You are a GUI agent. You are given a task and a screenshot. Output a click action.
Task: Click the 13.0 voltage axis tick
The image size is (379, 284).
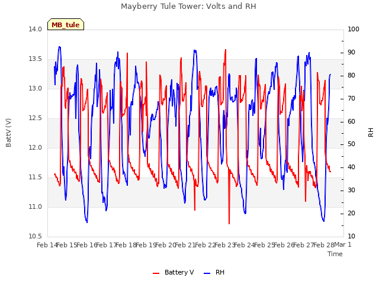pyautogui.click(x=35, y=88)
